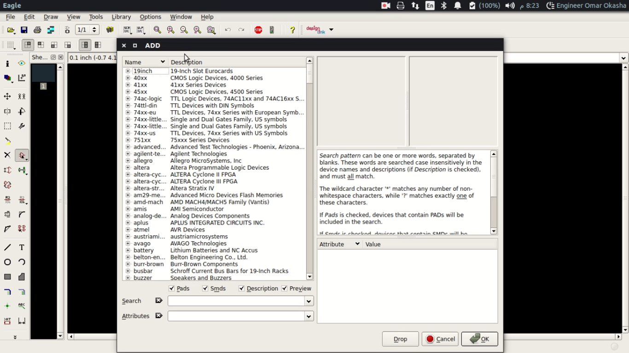Image resolution: width=629 pixels, height=353 pixels.
Task: Click the sheet number stepper arrows
Action: (94, 30)
